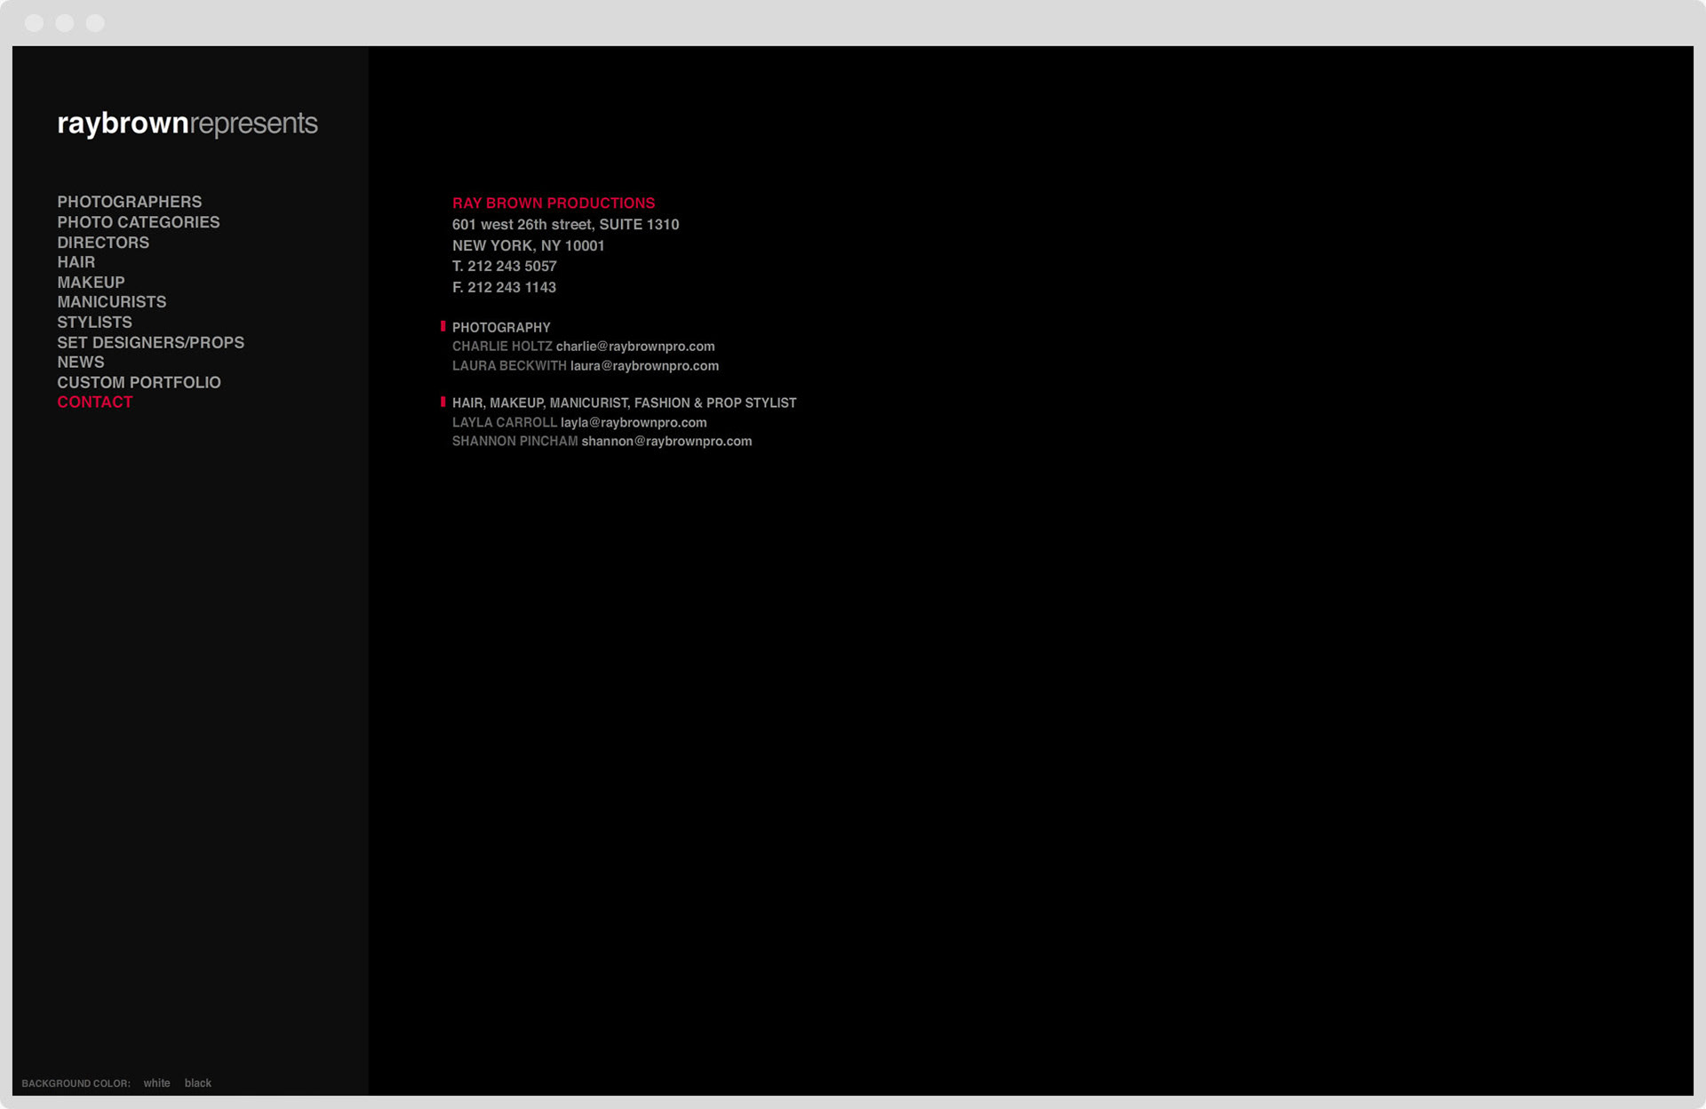Viewport: 1706px width, 1109px height.
Task: Click the Contact menu item
Action: click(x=94, y=403)
